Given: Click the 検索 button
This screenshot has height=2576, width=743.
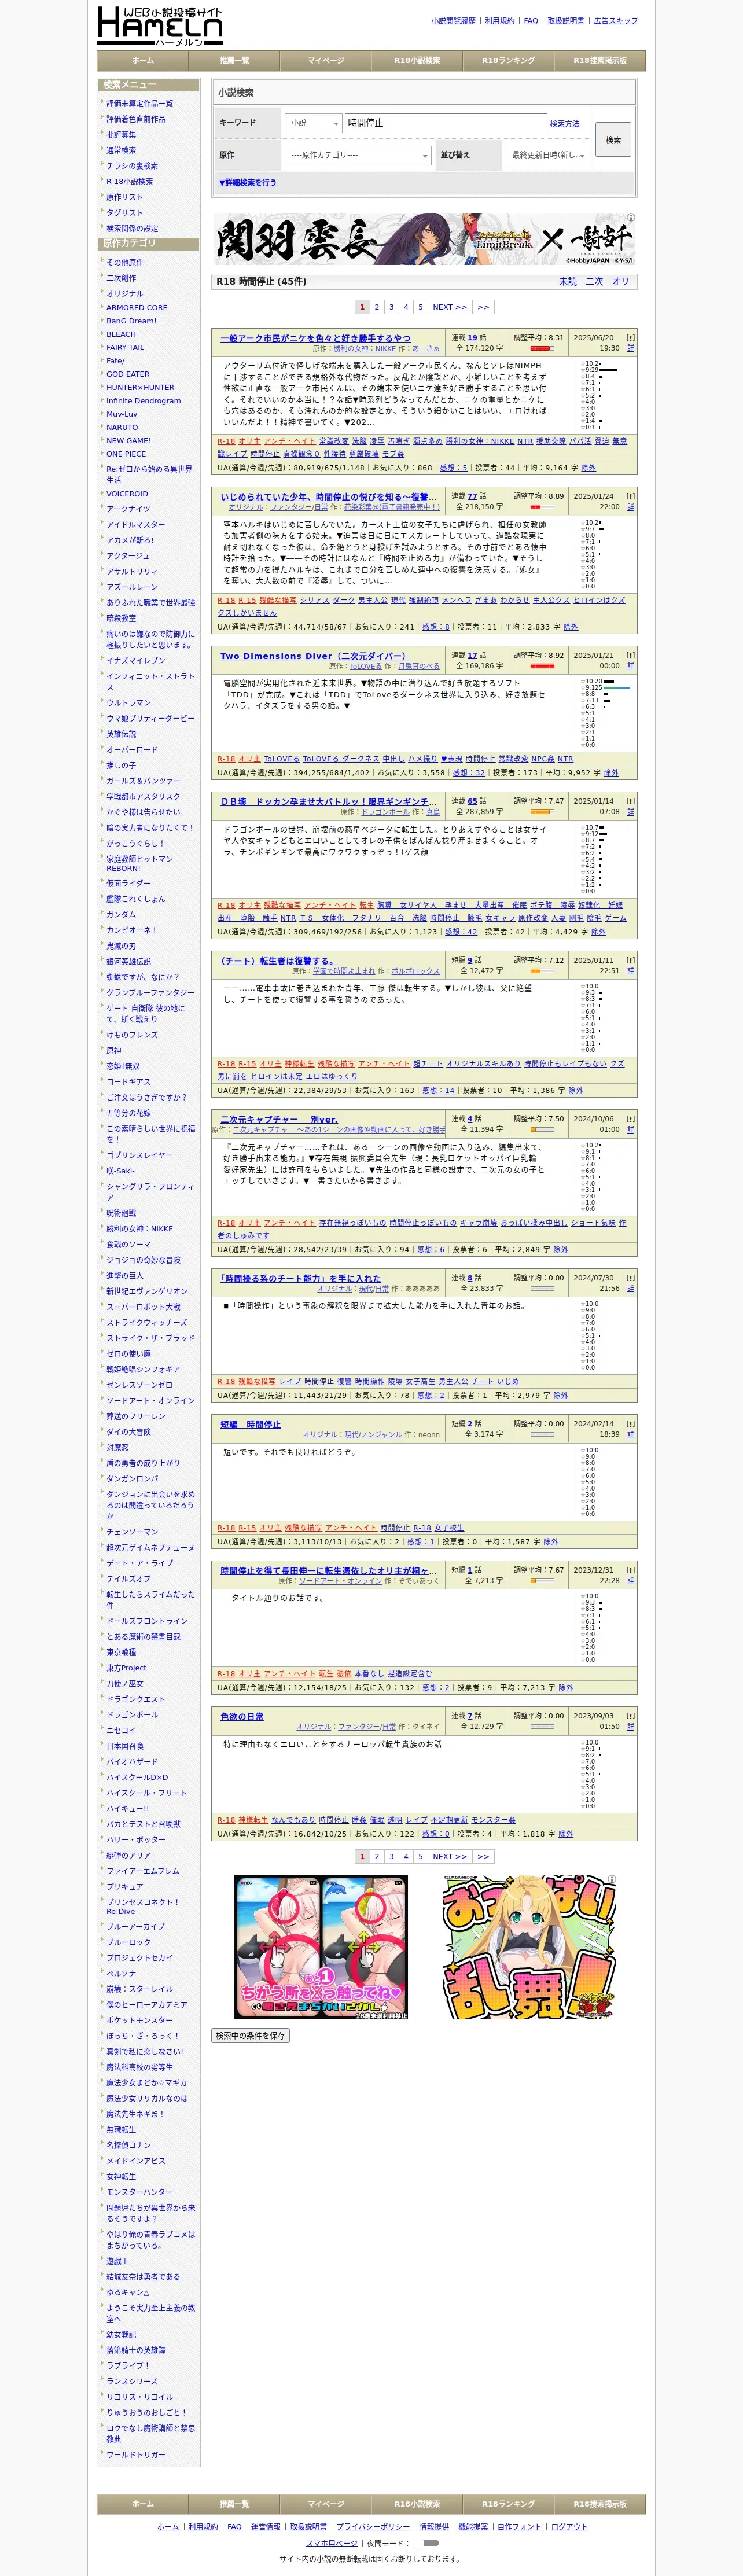Looking at the screenshot, I should (x=613, y=140).
